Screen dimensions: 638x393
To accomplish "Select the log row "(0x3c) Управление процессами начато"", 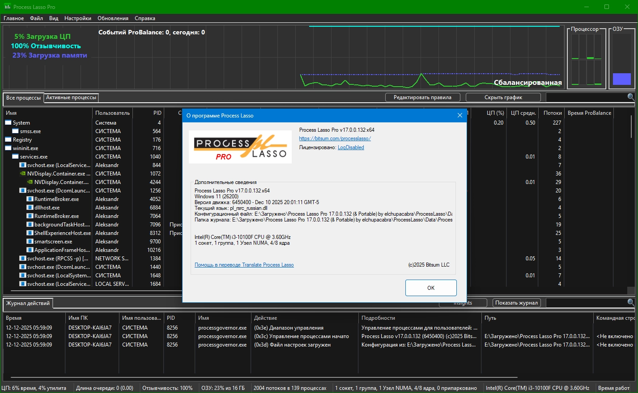I will coord(319,336).
